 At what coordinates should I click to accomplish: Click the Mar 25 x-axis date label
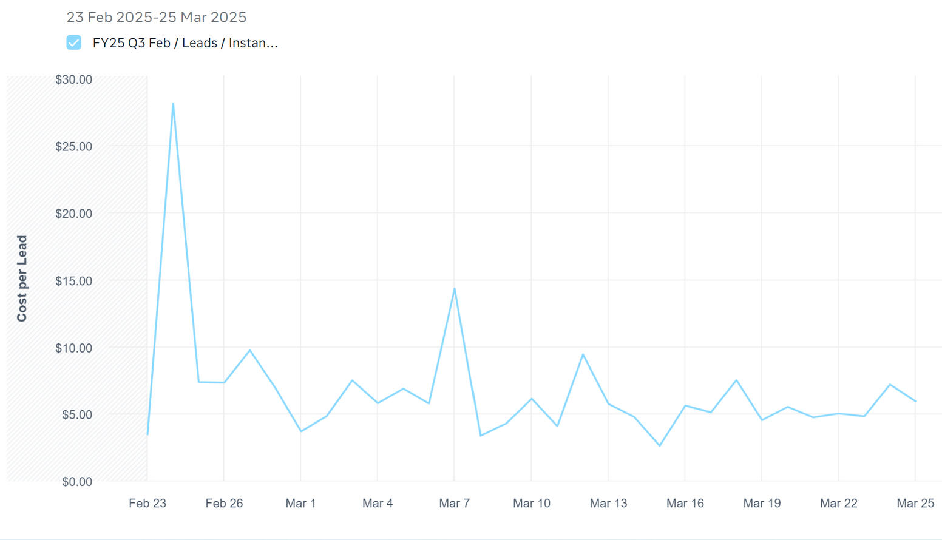[x=915, y=503]
